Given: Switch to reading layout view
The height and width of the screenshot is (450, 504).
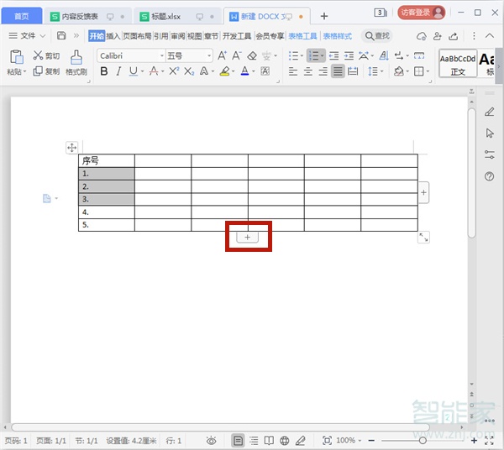Looking at the screenshot, I should tap(269, 441).
